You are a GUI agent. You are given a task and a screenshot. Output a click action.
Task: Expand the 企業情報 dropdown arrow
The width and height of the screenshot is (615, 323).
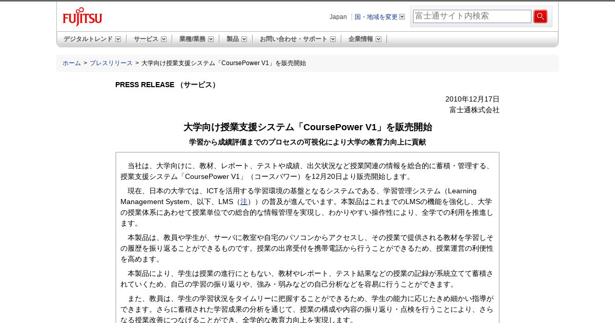click(x=379, y=39)
